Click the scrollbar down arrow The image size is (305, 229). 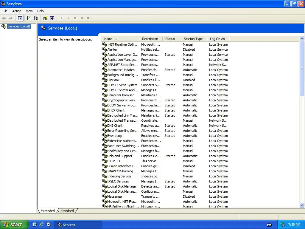point(302,205)
